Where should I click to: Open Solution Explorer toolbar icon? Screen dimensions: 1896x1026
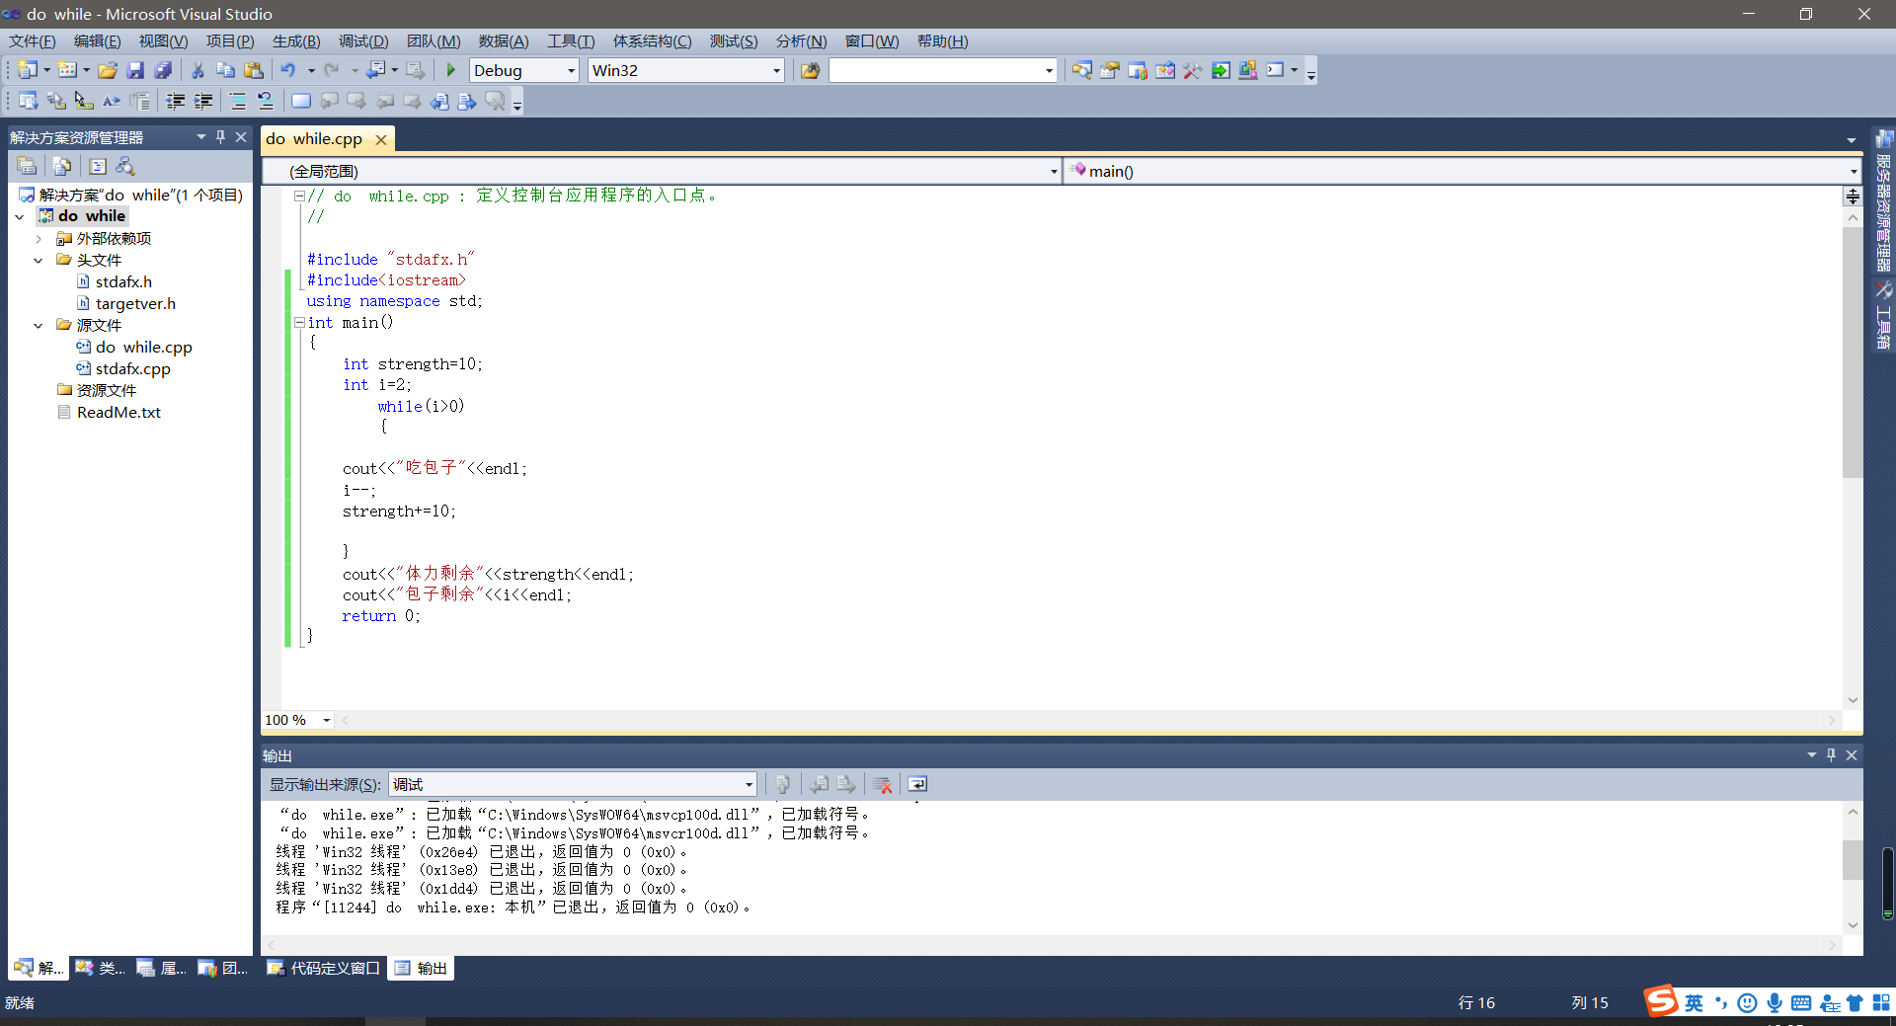pos(1082,70)
